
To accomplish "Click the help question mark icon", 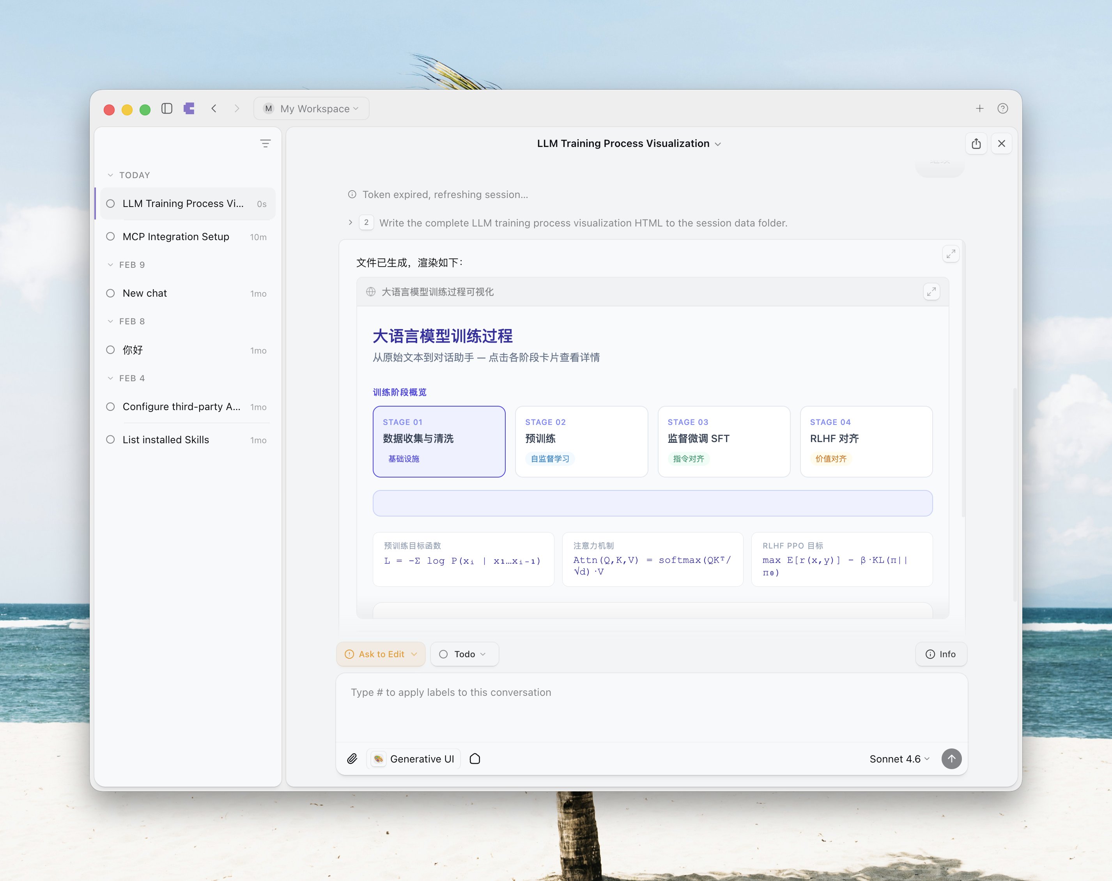I will pyautogui.click(x=1002, y=108).
